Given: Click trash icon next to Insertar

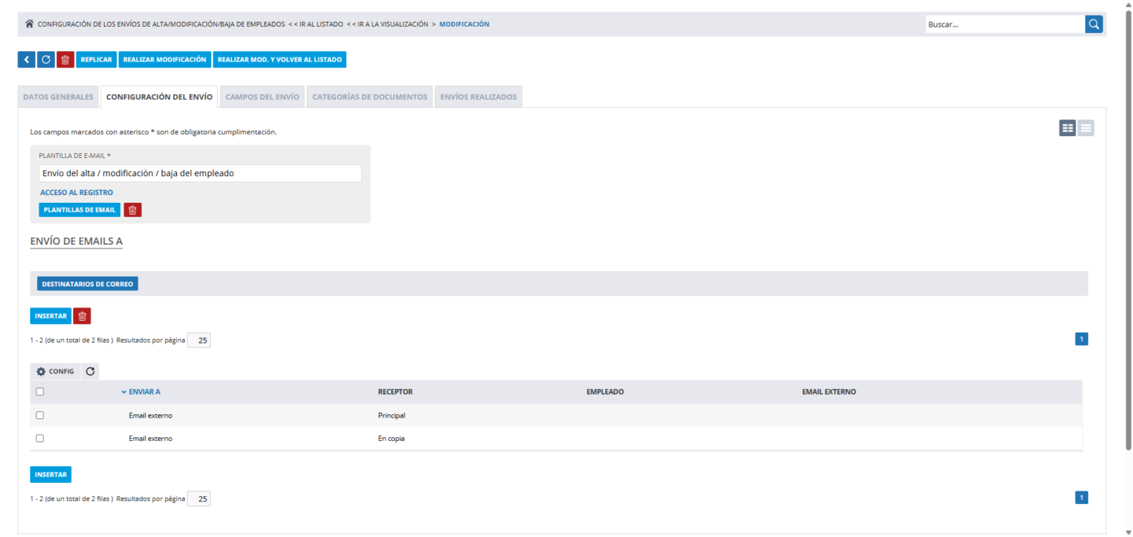Looking at the screenshot, I should tap(82, 316).
